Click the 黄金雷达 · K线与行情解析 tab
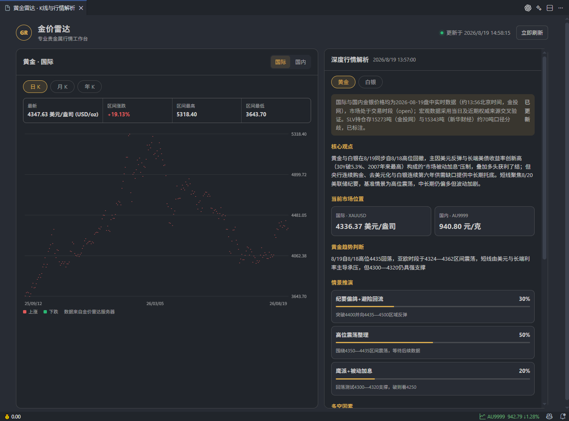This screenshot has height=421, width=569. click(44, 8)
